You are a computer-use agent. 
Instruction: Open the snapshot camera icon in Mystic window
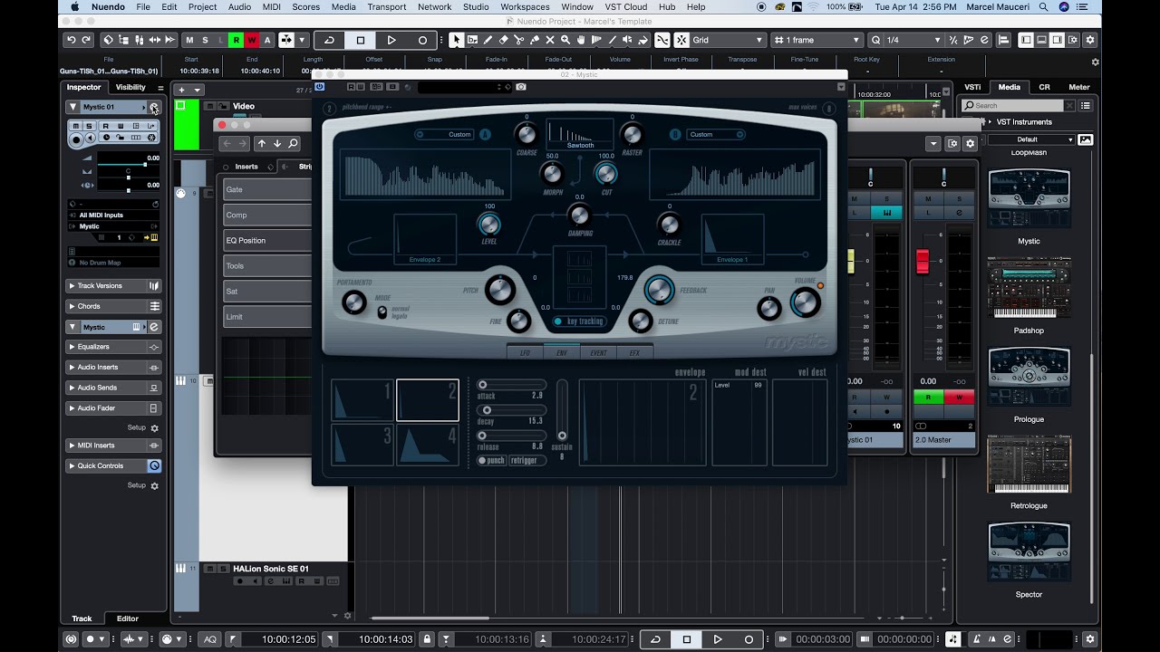(x=521, y=87)
